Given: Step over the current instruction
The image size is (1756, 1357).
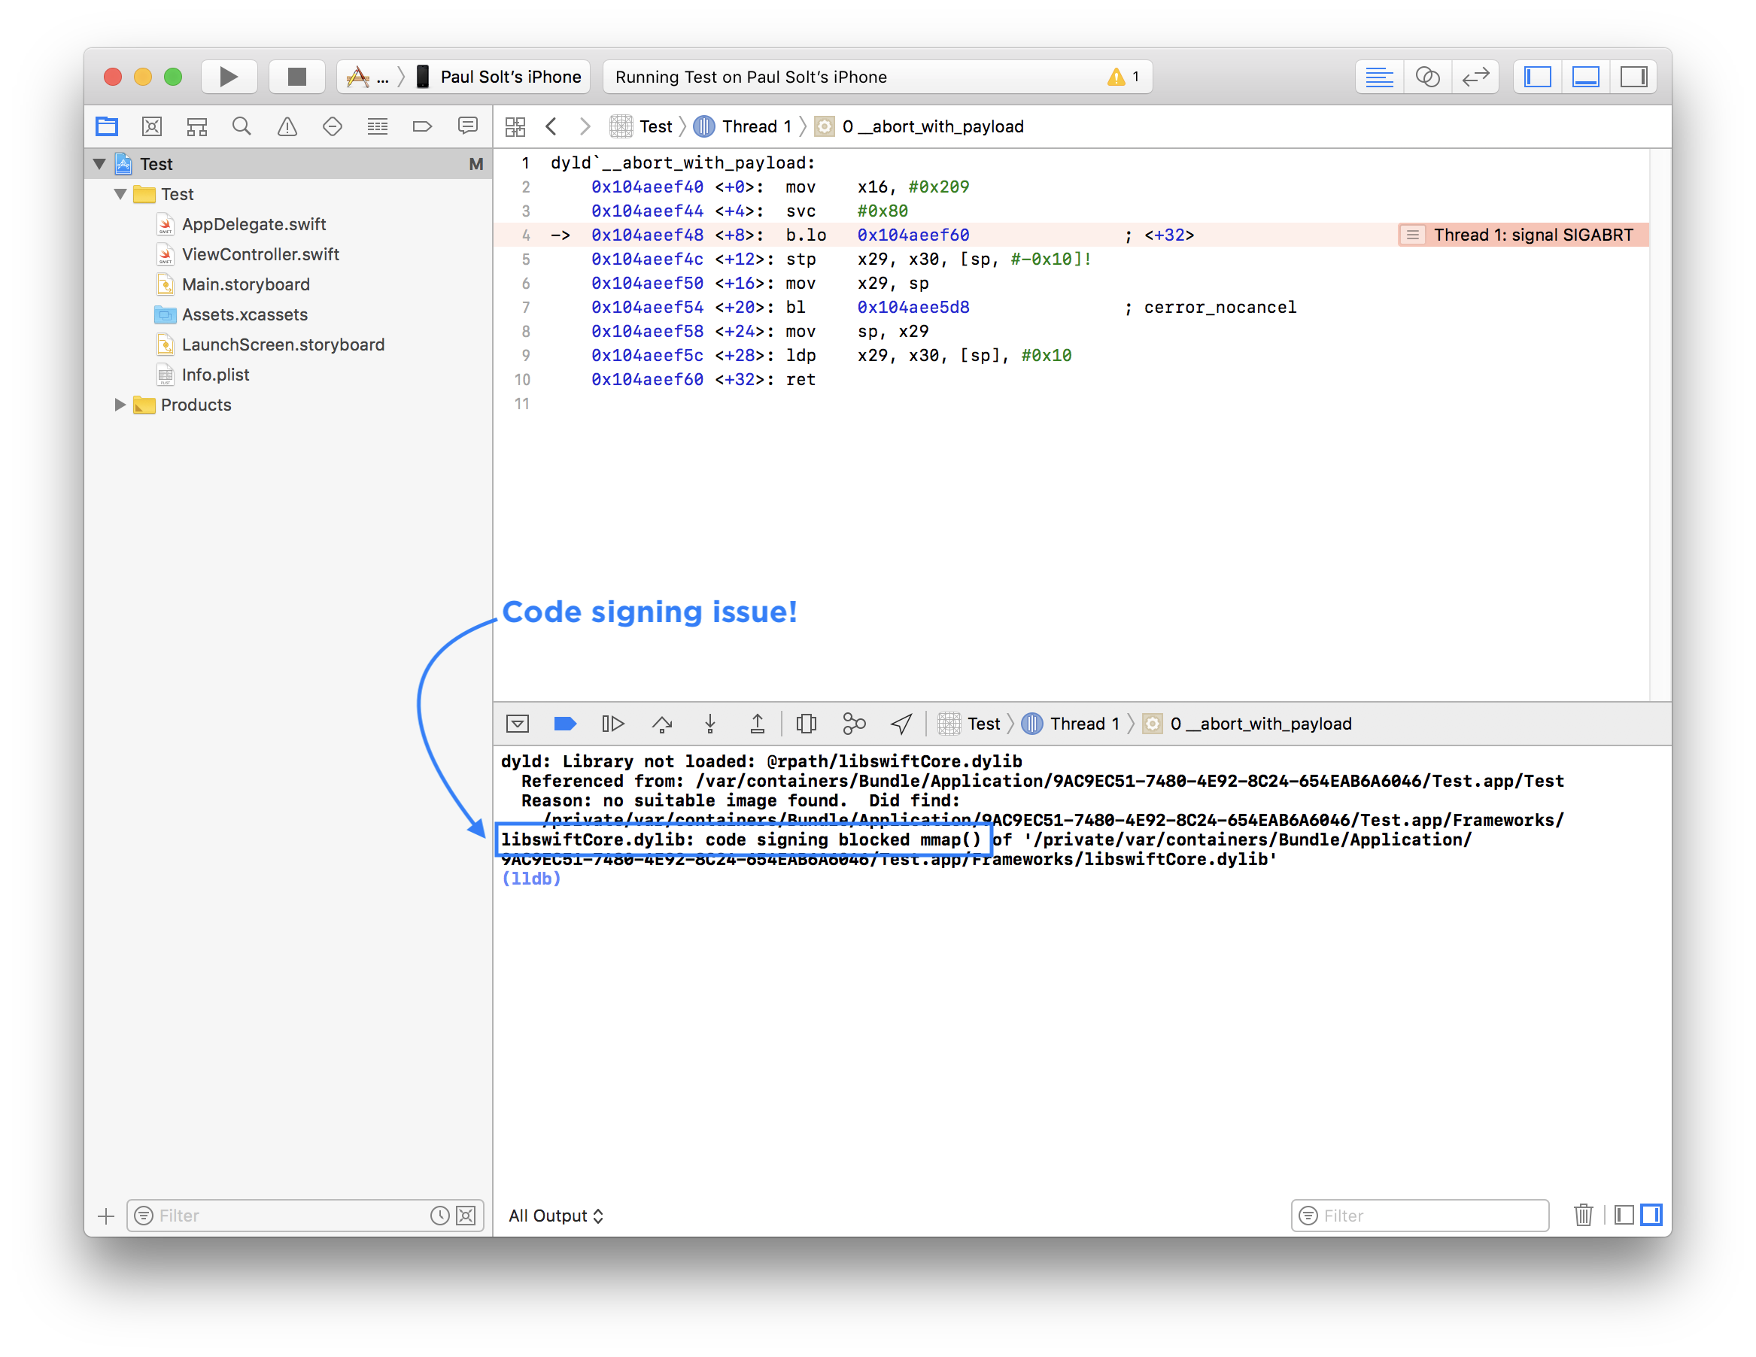Looking at the screenshot, I should coord(663,724).
